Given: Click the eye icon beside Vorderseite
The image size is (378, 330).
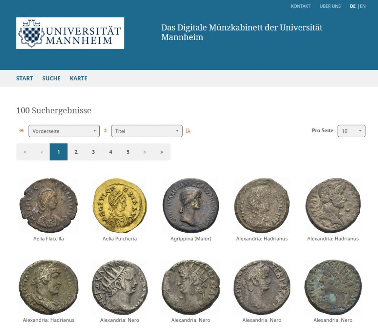Looking at the screenshot, I should [22, 131].
